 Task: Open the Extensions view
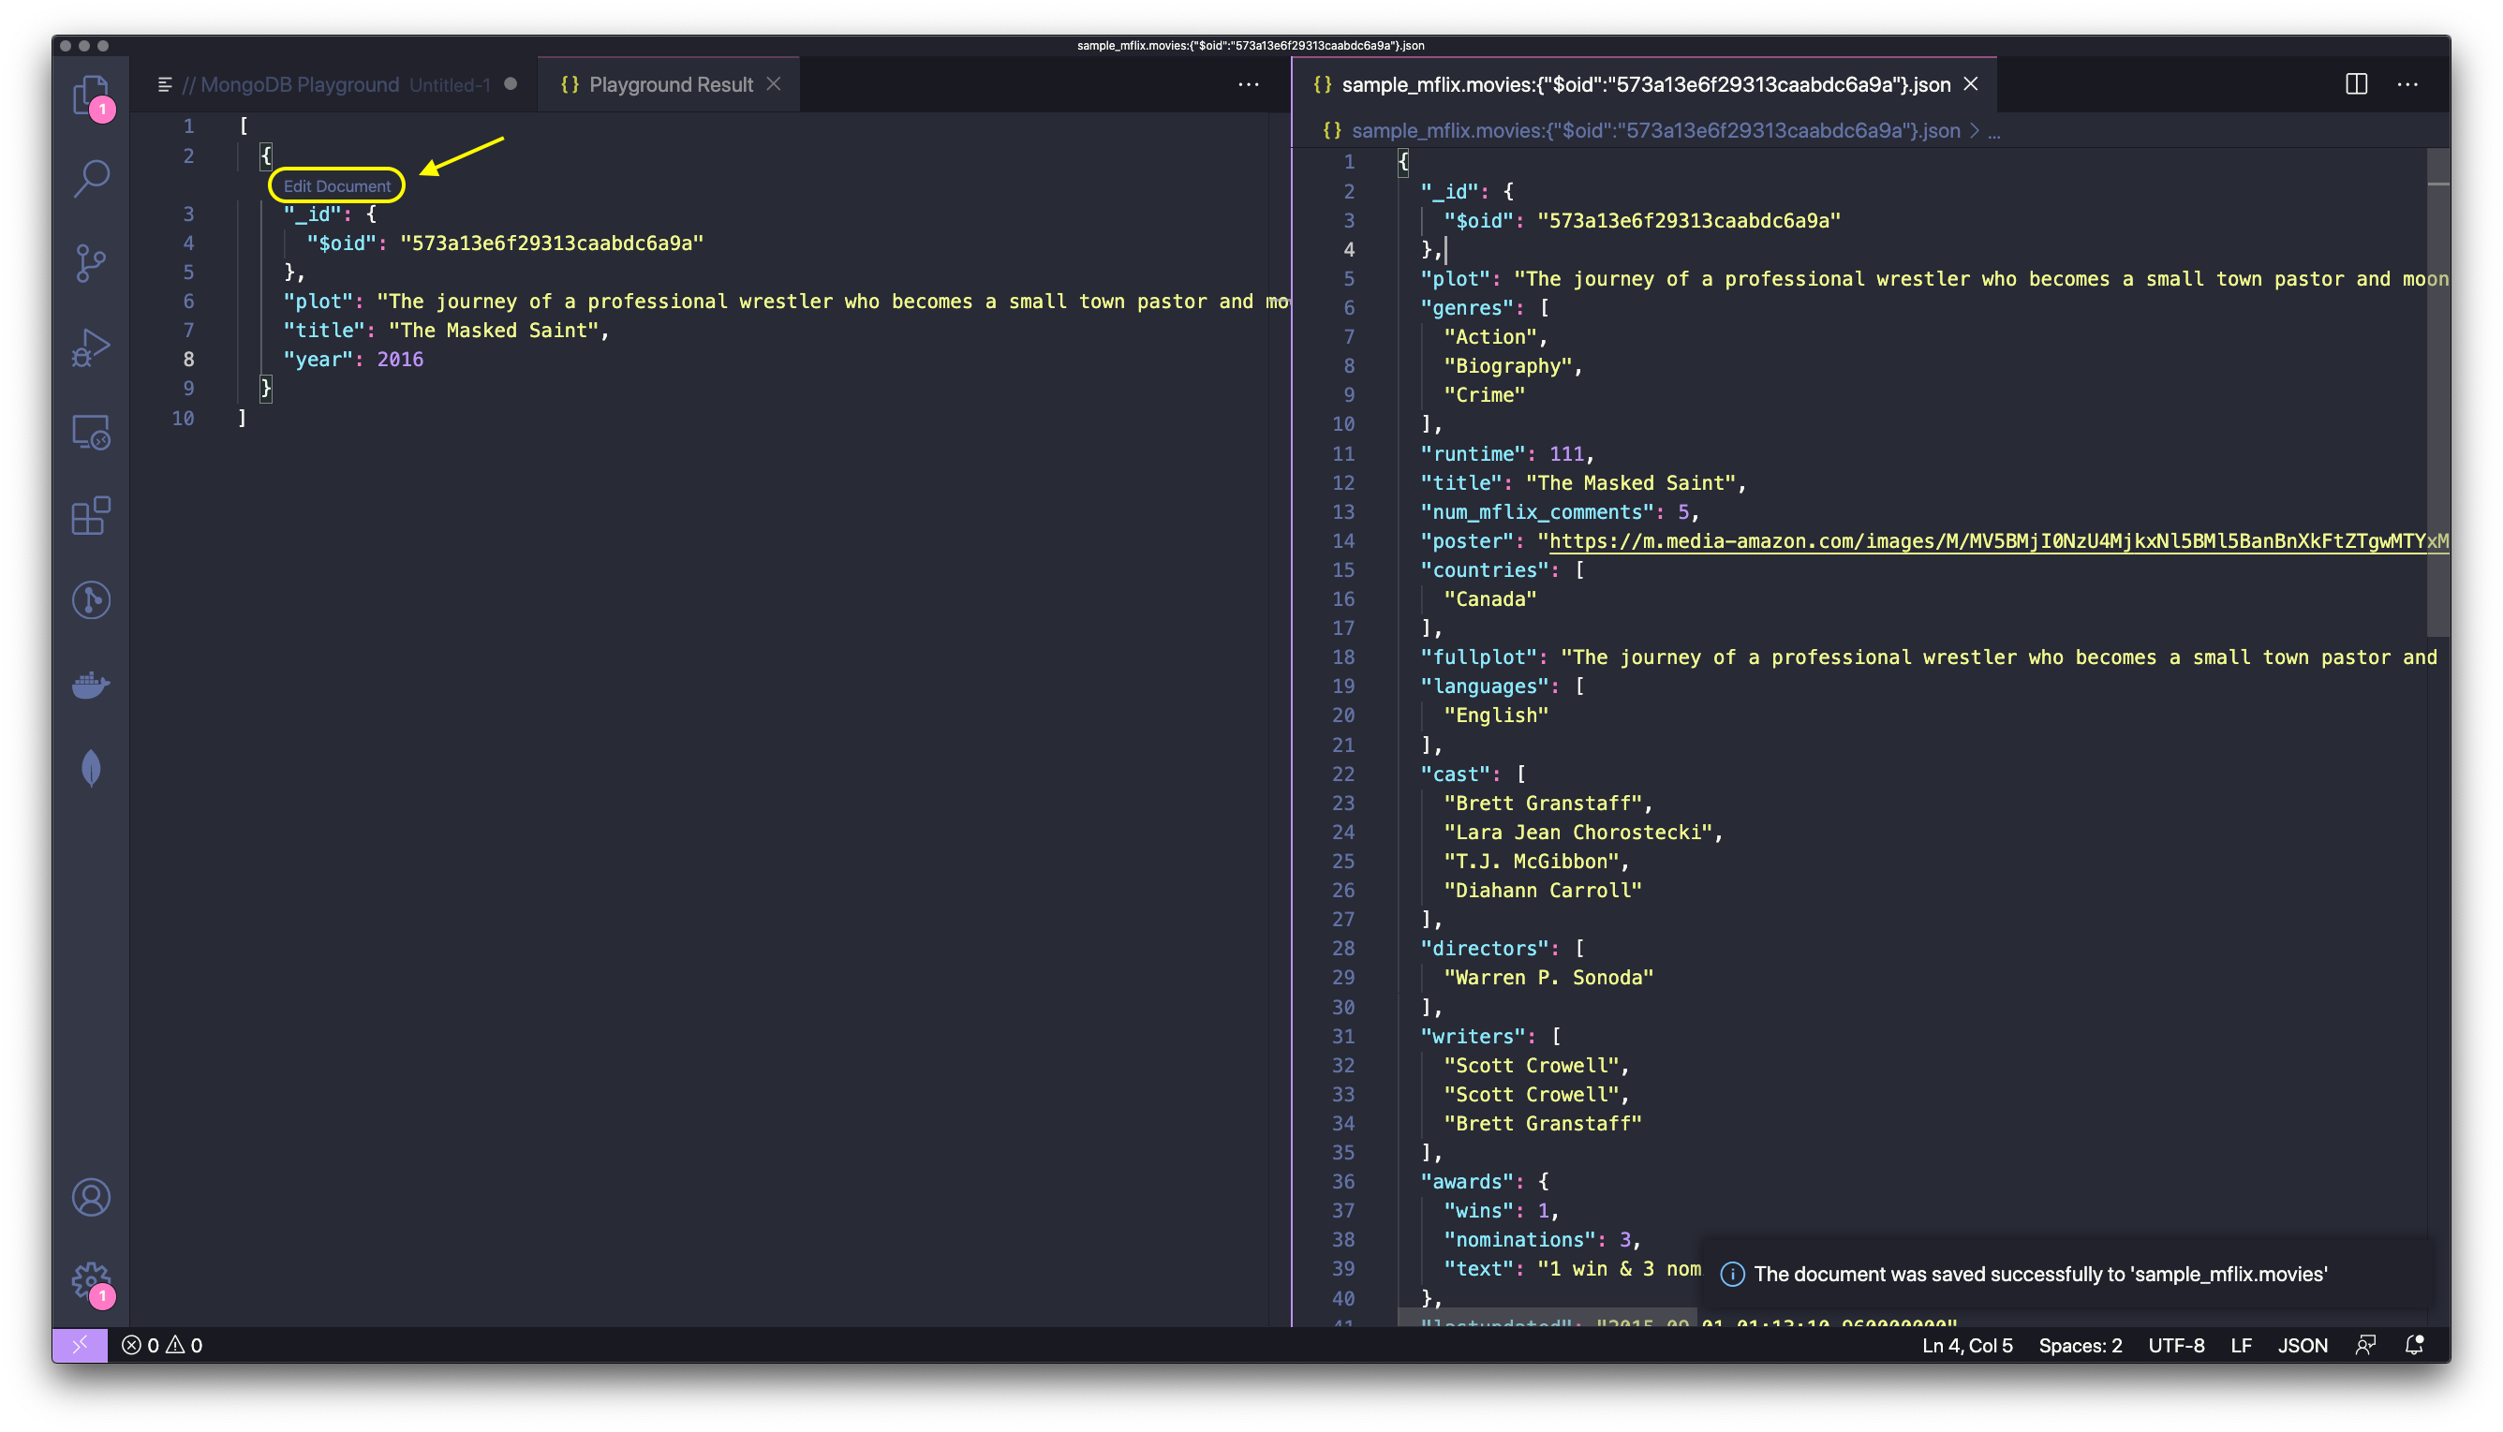[91, 515]
